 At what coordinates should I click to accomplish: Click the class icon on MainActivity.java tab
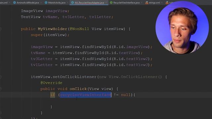coord(46,3)
